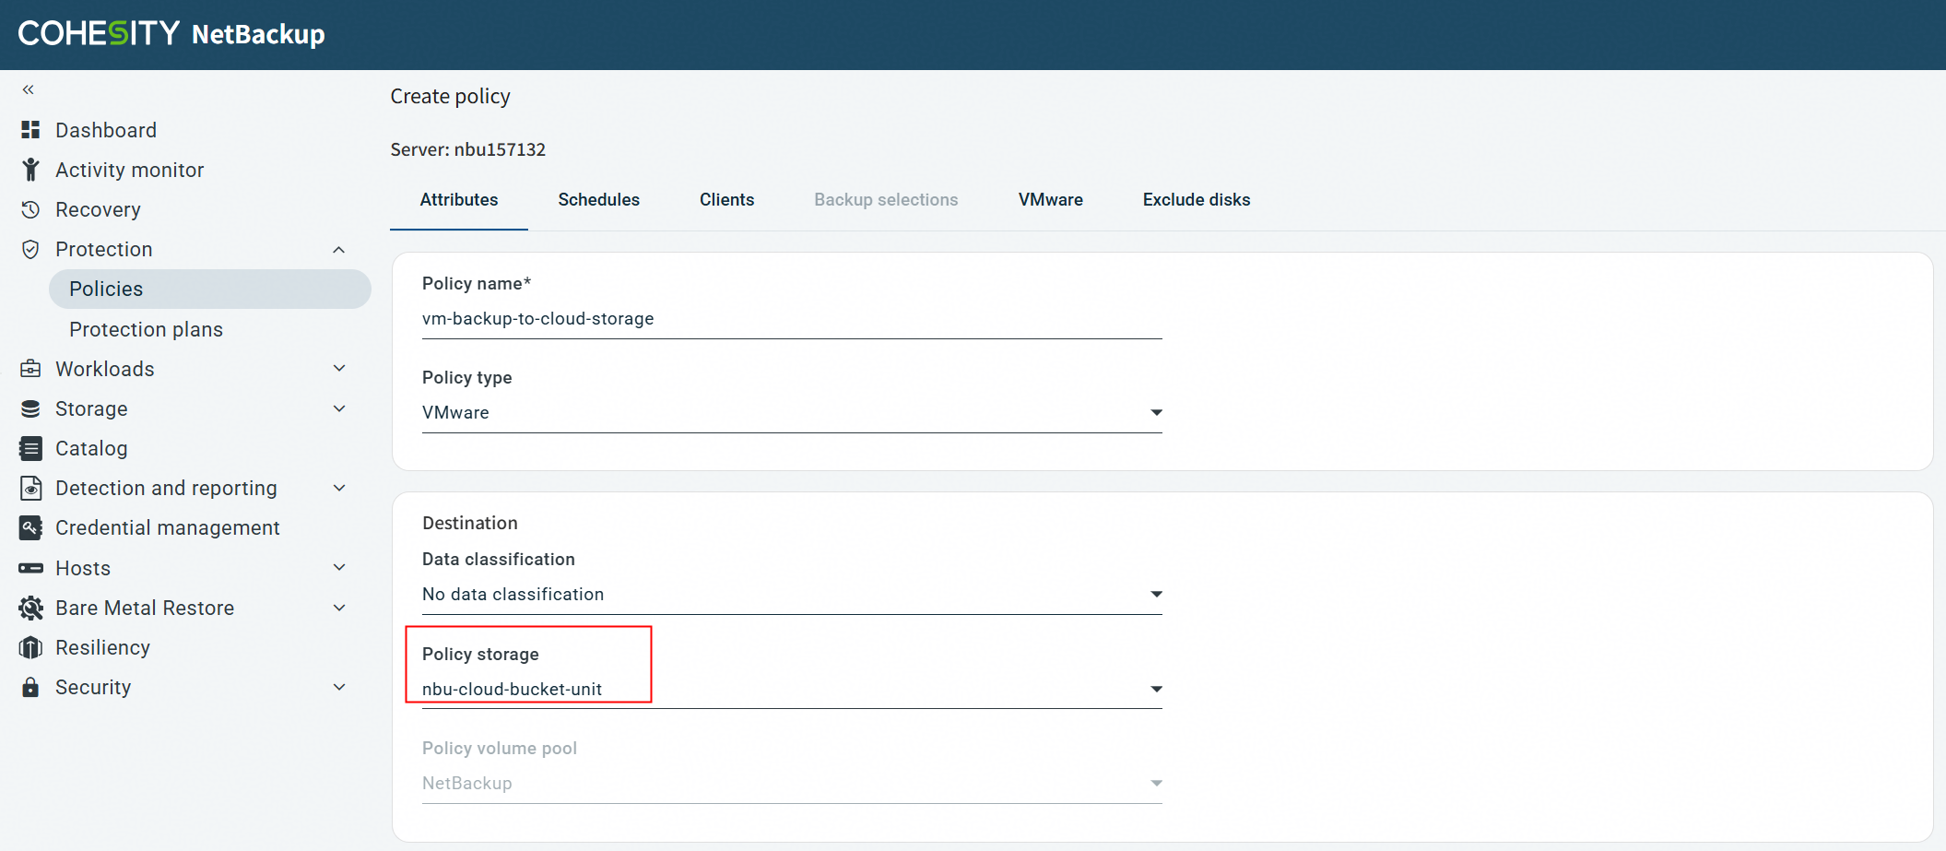Click the Protection shield icon
Image resolution: width=1946 pixels, height=851 pixels.
tap(30, 249)
